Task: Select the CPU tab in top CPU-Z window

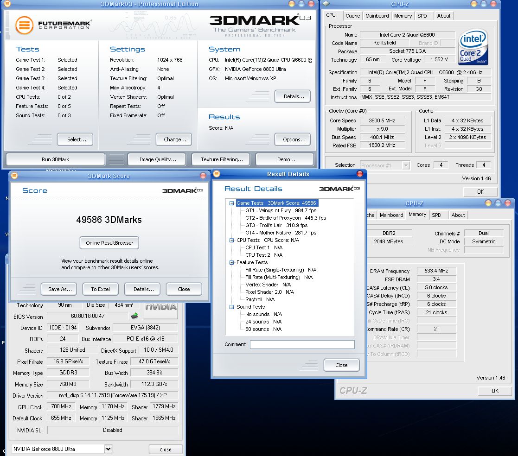Action: coord(331,15)
